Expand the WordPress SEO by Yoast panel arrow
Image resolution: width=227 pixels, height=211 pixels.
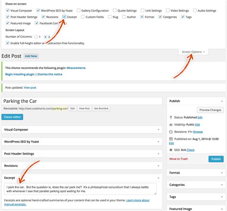(159, 141)
